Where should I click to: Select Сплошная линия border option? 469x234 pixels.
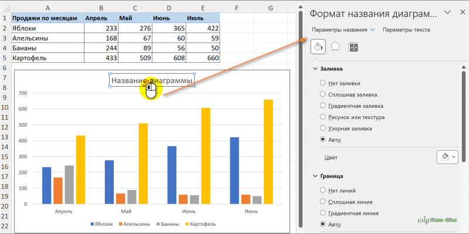[x=322, y=202]
